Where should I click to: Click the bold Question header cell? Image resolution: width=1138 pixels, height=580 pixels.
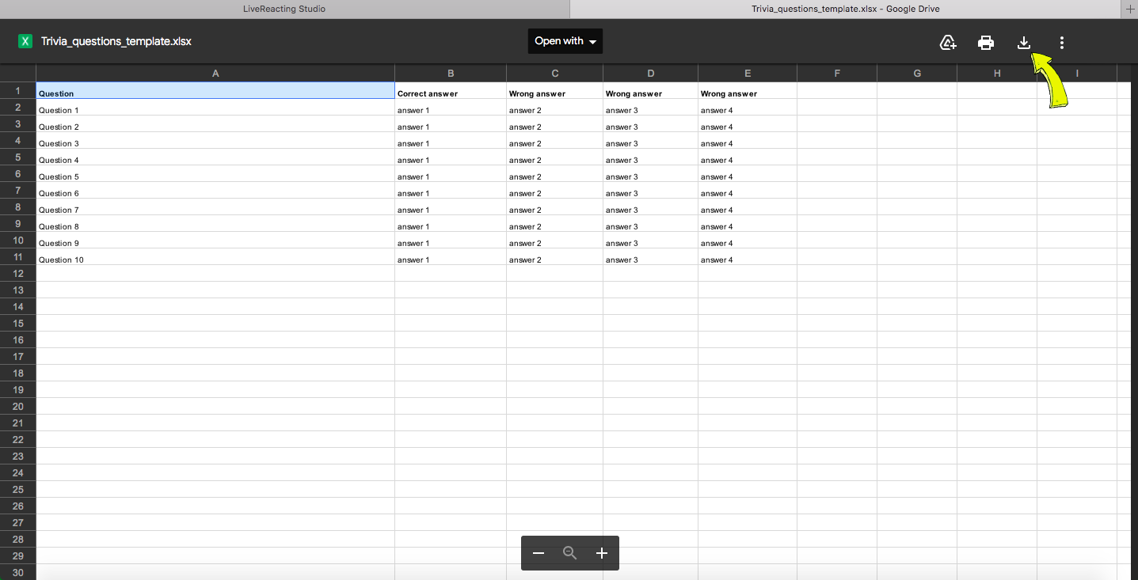[215, 91]
